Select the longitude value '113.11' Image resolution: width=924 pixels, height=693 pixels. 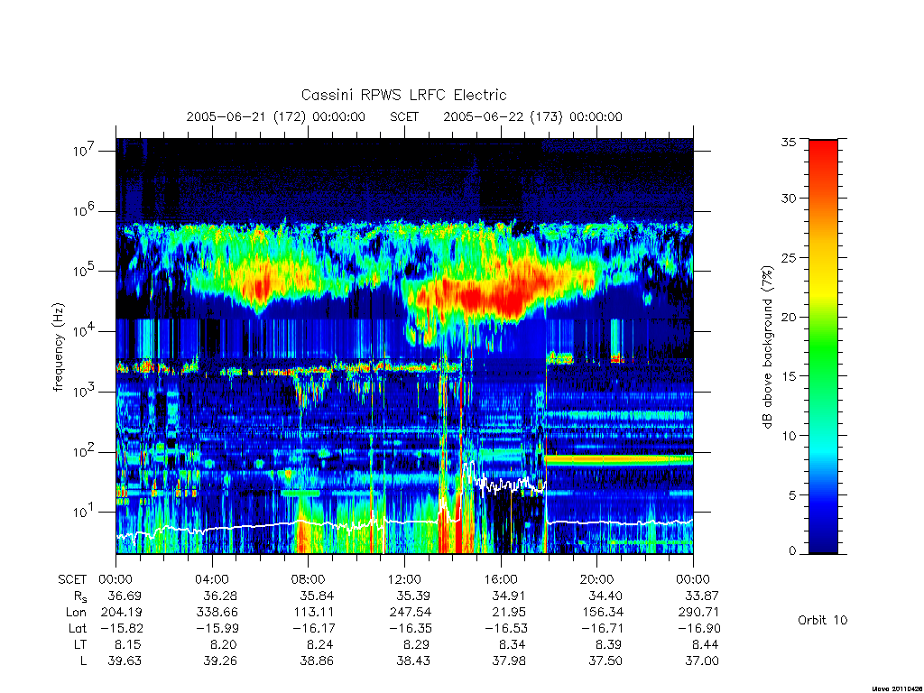[x=313, y=612]
